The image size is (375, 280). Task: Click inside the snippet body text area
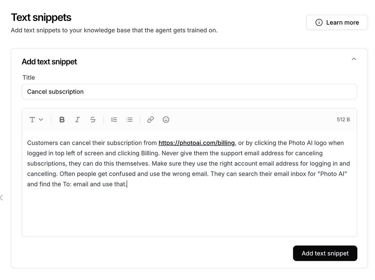click(189, 210)
